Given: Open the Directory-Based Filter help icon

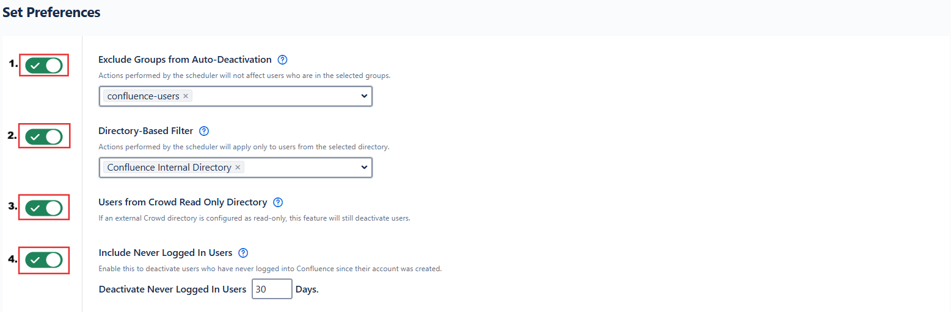Looking at the screenshot, I should tap(204, 131).
